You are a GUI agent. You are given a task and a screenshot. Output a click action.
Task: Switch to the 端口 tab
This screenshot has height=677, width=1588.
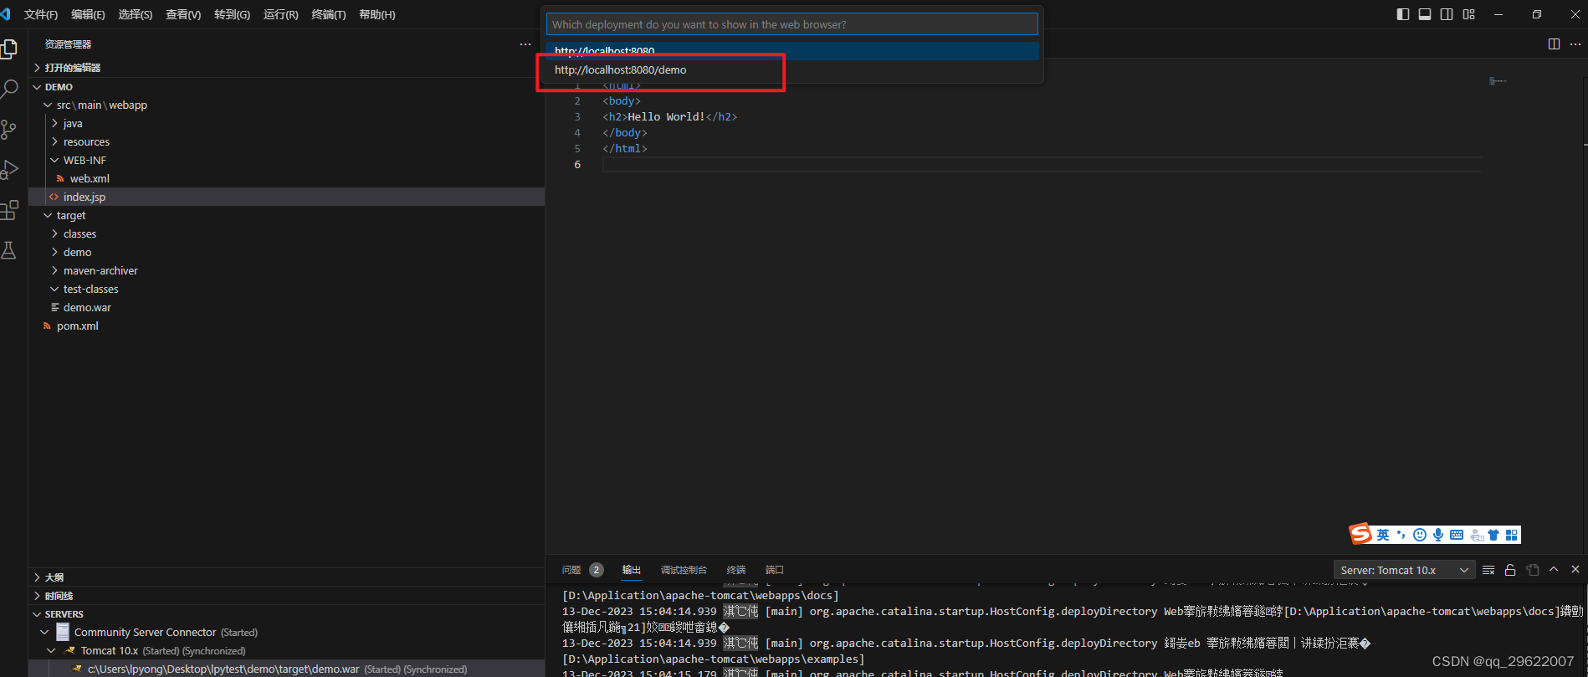[x=775, y=570]
